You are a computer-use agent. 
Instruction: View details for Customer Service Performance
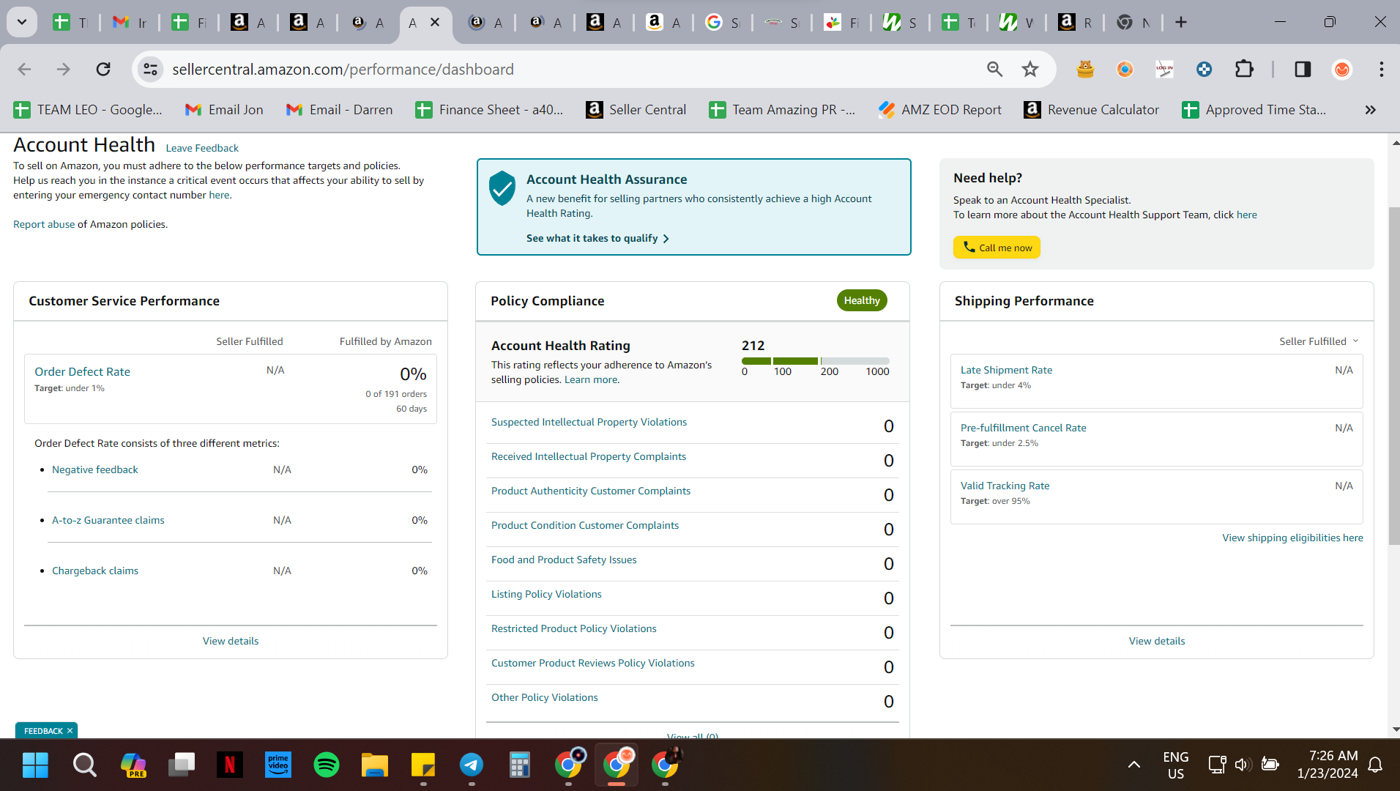231,641
